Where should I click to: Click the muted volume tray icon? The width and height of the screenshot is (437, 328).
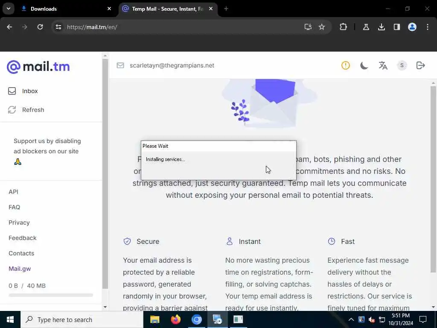pos(372,319)
